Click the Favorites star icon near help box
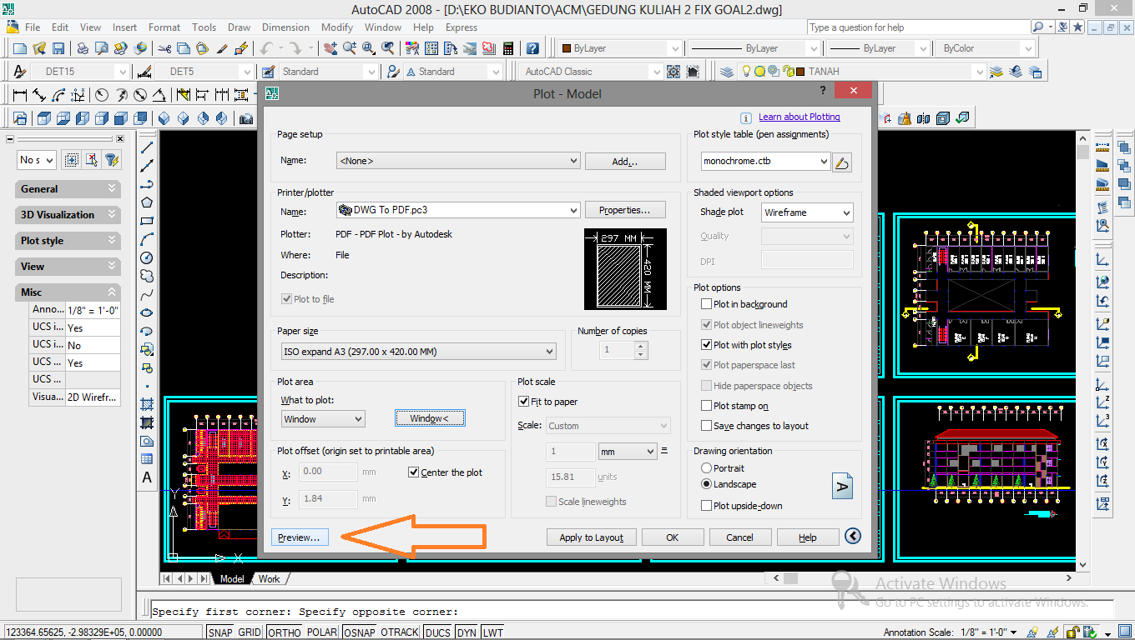1135x640 pixels. click(x=1078, y=27)
